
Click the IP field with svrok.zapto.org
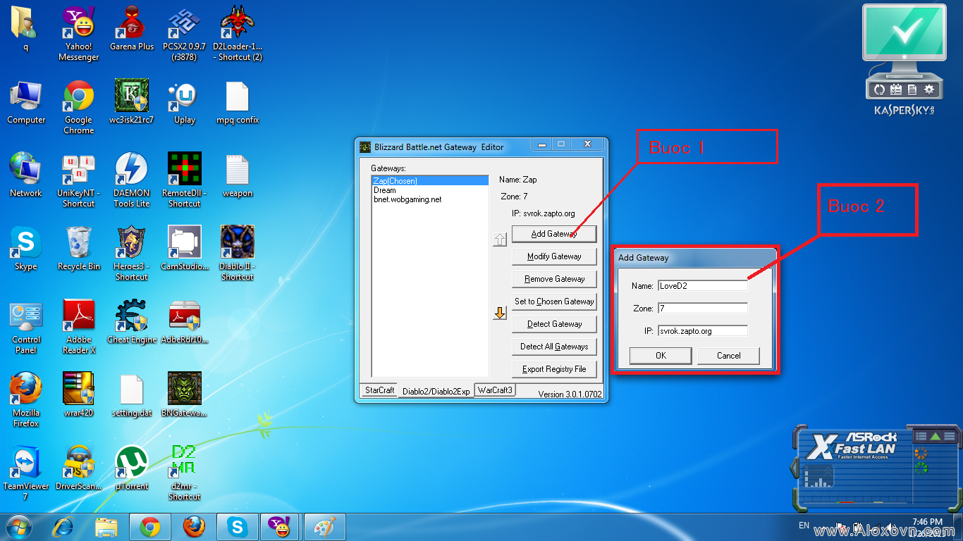pos(702,331)
